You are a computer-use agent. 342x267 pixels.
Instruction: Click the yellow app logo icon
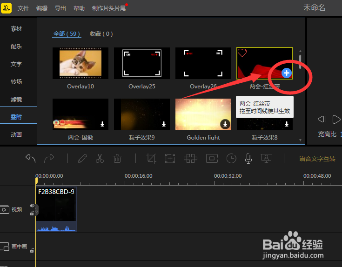click(6, 8)
